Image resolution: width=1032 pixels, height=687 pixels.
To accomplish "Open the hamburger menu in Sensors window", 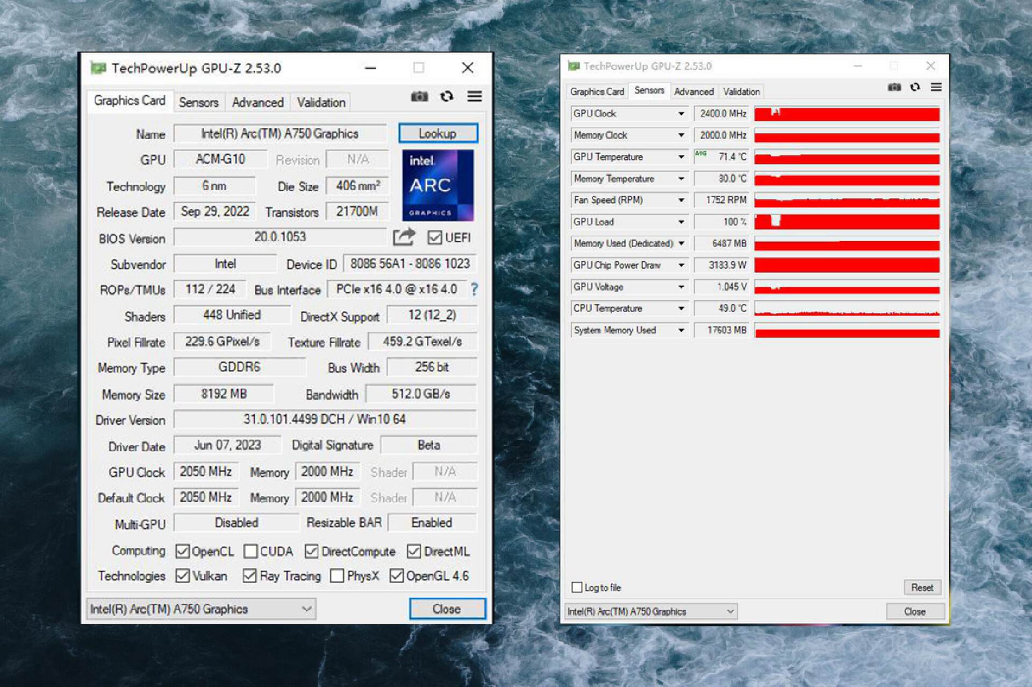I will [936, 87].
